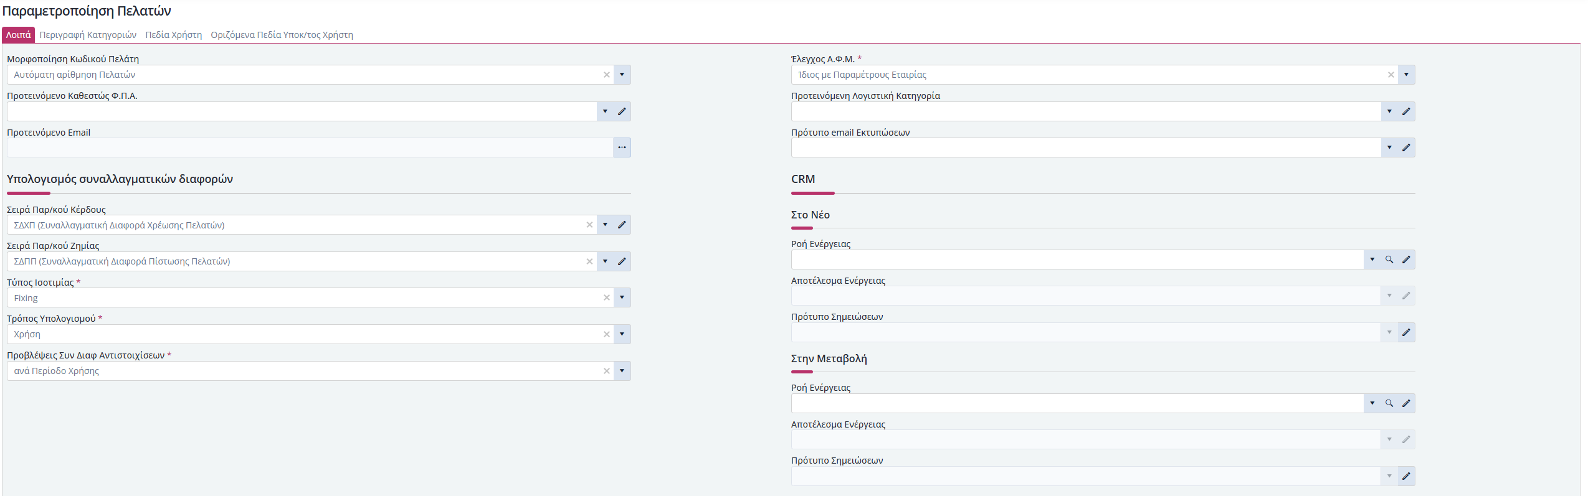Image resolution: width=1588 pixels, height=496 pixels.
Task: Select the Αυτόματη αρίθμηση Πελατών value
Action: tap(75, 75)
